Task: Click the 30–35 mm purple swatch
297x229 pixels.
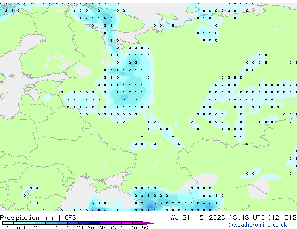Action: pos(105,223)
